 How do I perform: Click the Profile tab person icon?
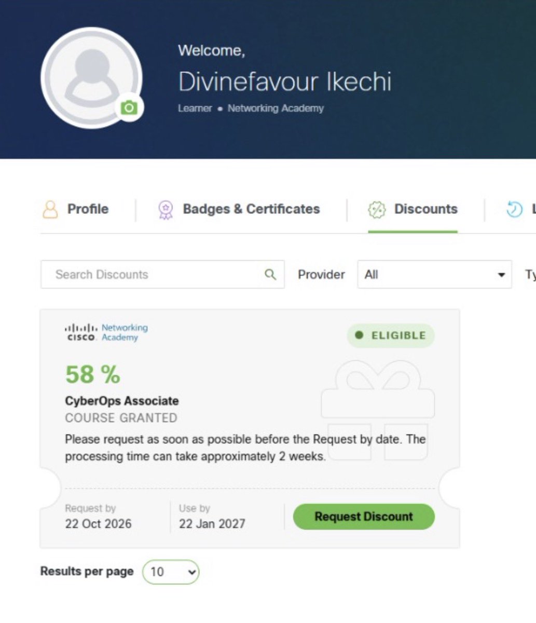[50, 209]
